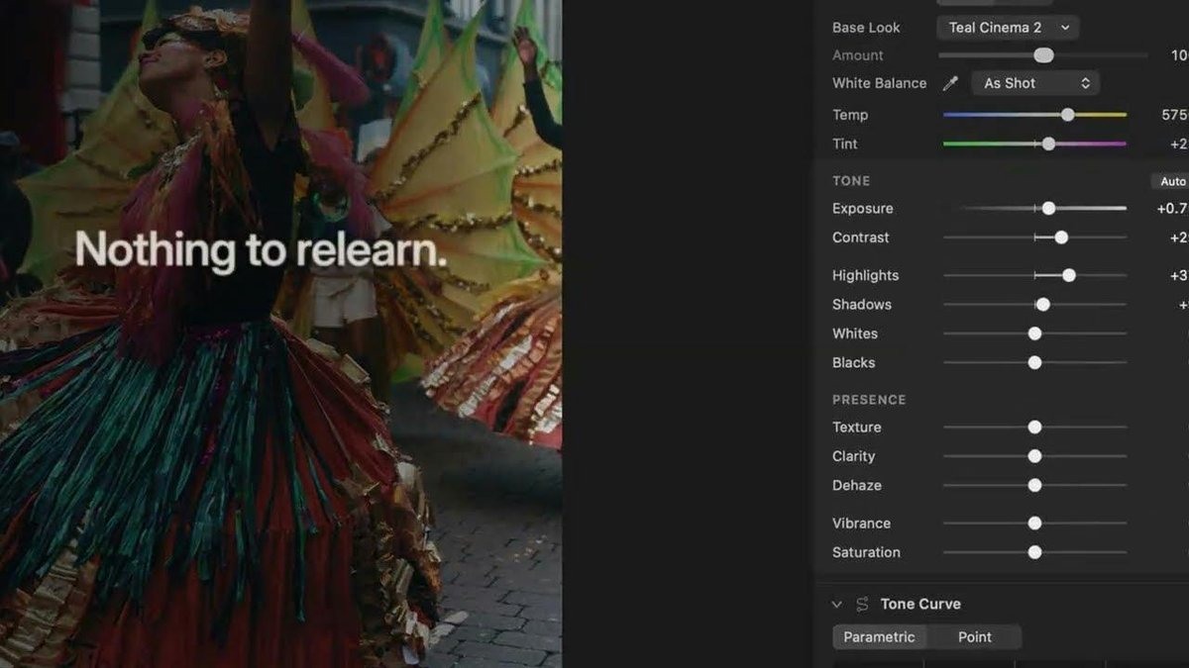Viewport: 1189px width, 668px height.
Task: Click the Exposure label text
Action: click(863, 209)
